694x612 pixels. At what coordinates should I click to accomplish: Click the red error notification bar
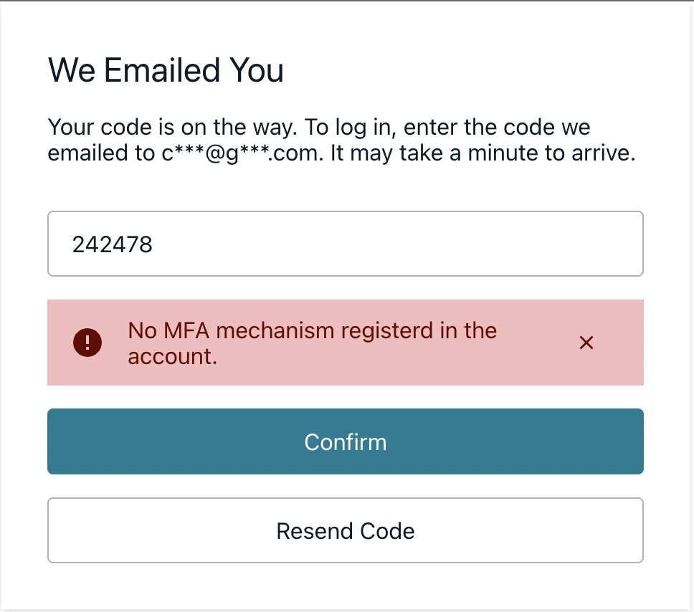(346, 343)
